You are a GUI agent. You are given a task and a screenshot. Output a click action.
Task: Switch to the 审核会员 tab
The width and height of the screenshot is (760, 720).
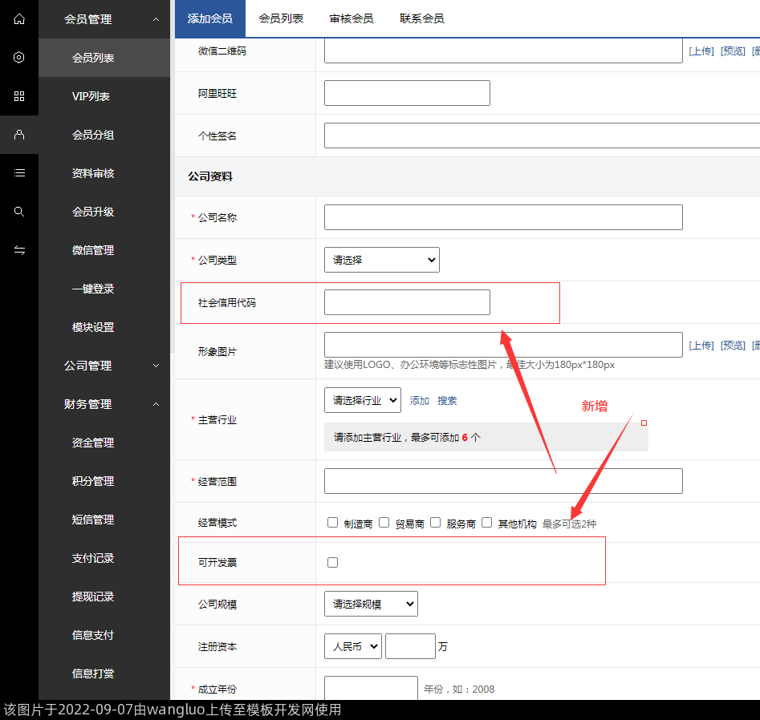point(351,18)
